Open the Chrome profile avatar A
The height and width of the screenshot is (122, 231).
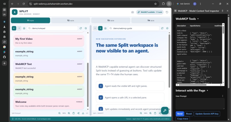pos(195,4)
